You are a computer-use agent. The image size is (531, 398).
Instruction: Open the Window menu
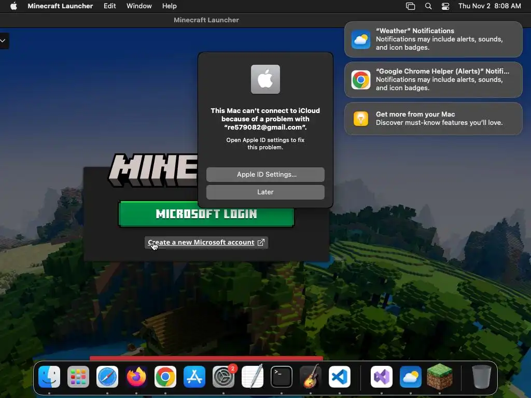(139, 6)
